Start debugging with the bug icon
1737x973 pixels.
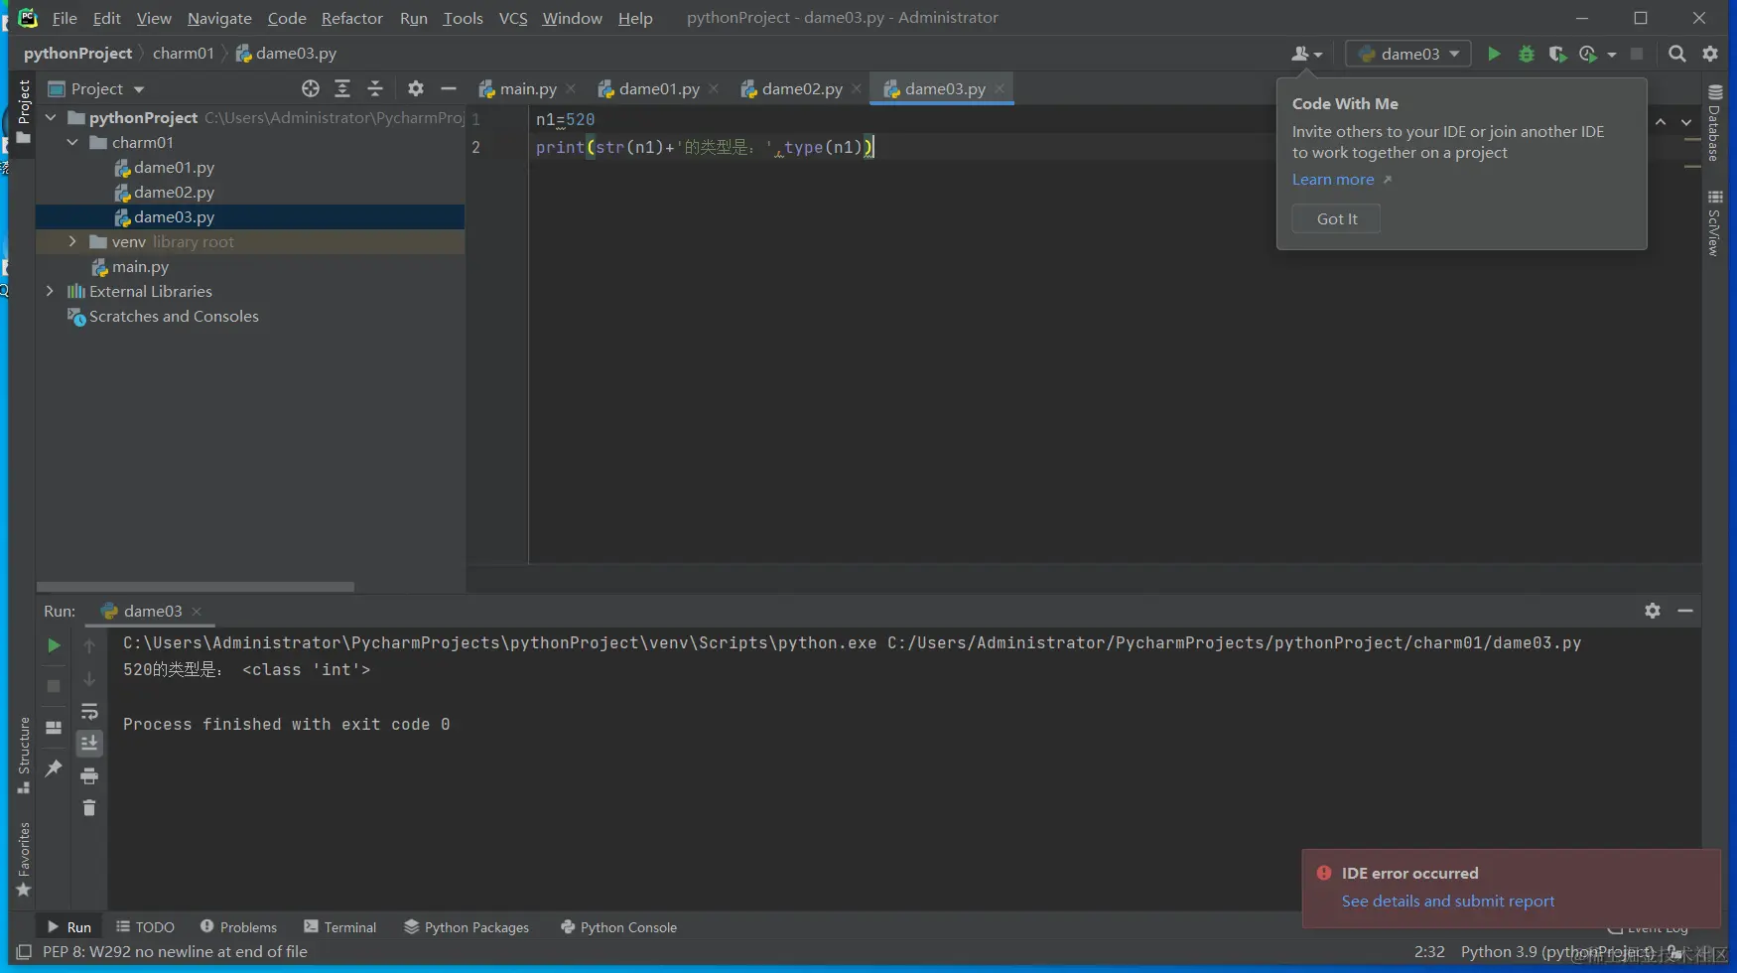(1527, 54)
